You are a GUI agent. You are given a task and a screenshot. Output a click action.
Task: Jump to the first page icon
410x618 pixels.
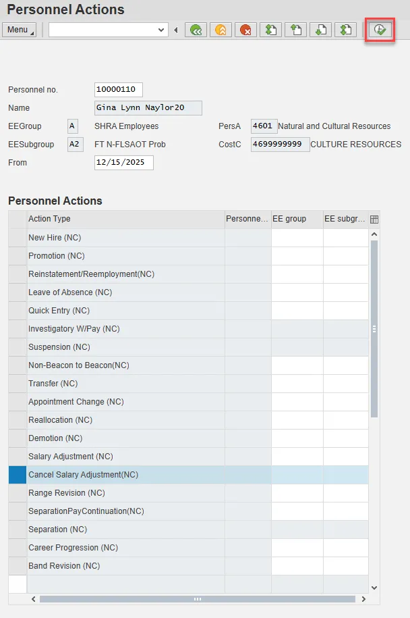(271, 30)
